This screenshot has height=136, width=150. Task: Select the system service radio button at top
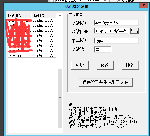point(119,1)
